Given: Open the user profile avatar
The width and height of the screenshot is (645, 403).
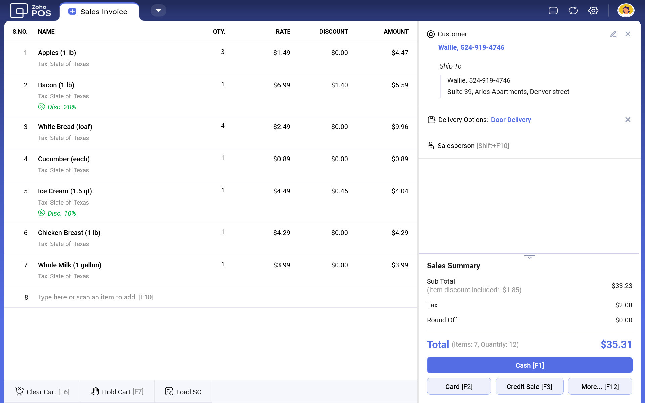Looking at the screenshot, I should click(x=626, y=10).
